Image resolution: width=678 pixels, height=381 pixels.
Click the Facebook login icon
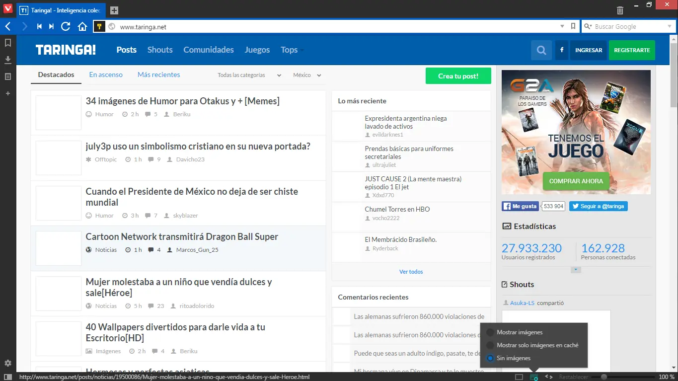tap(562, 50)
